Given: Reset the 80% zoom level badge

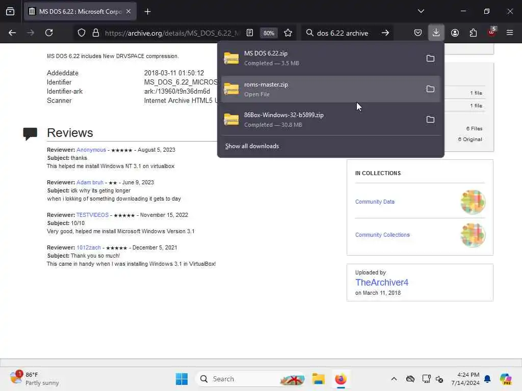Looking at the screenshot, I should click(269, 33).
